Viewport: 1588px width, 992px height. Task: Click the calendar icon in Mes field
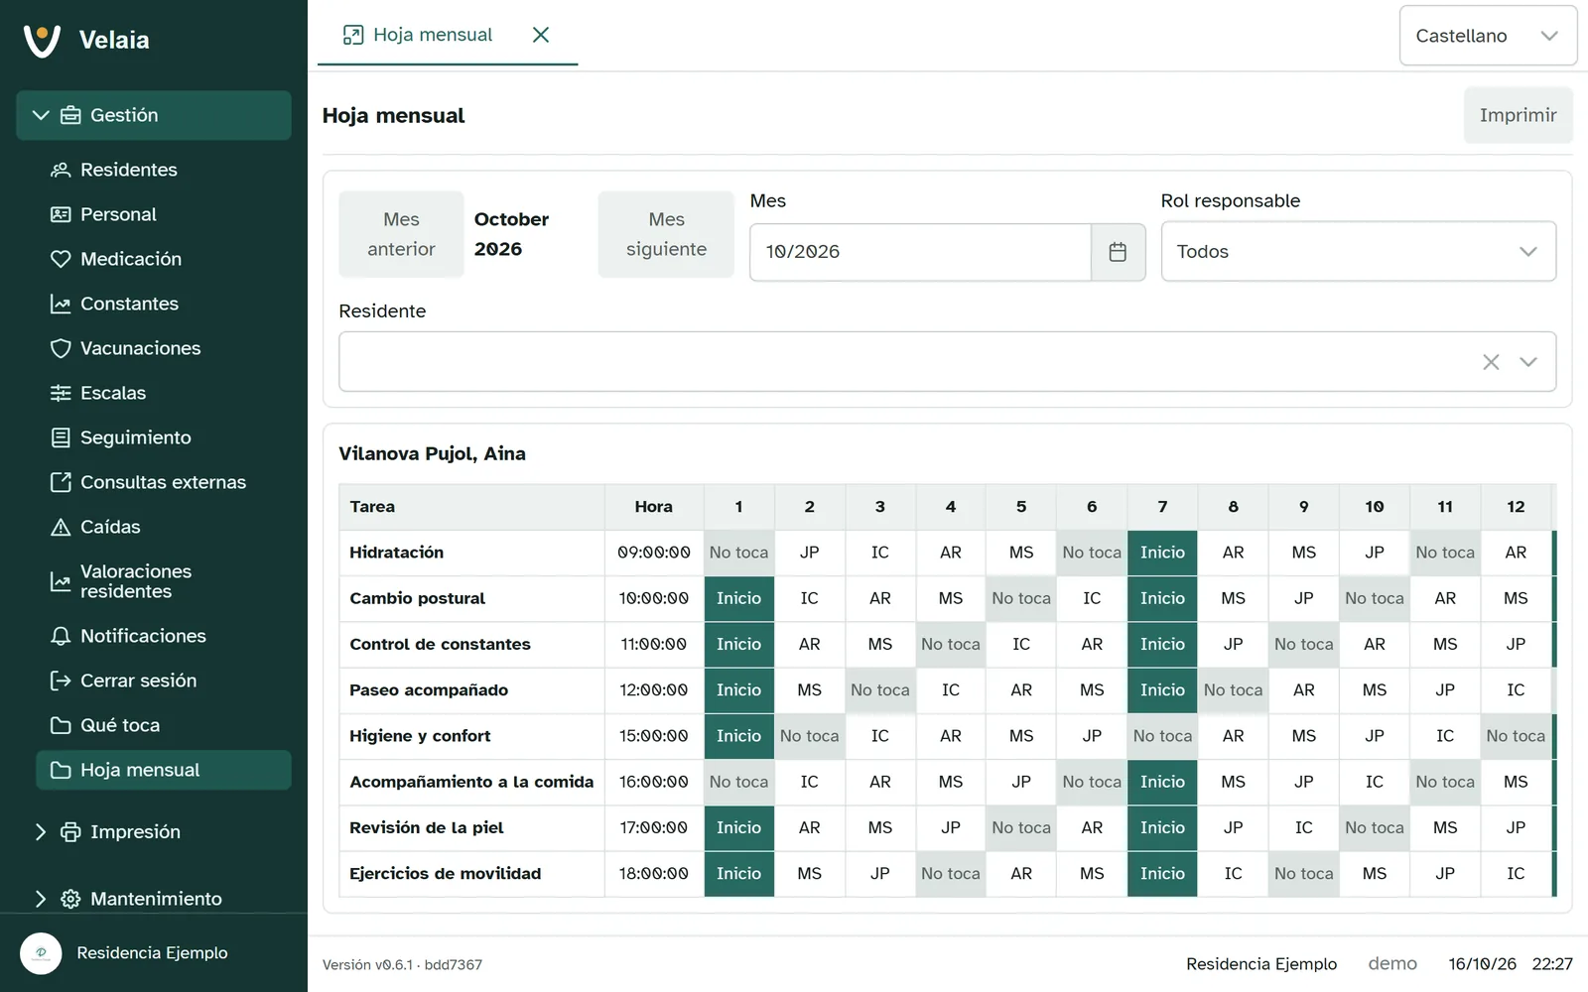click(x=1118, y=252)
